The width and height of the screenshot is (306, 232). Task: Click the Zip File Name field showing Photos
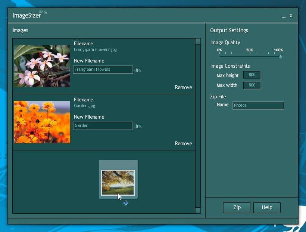(258, 105)
